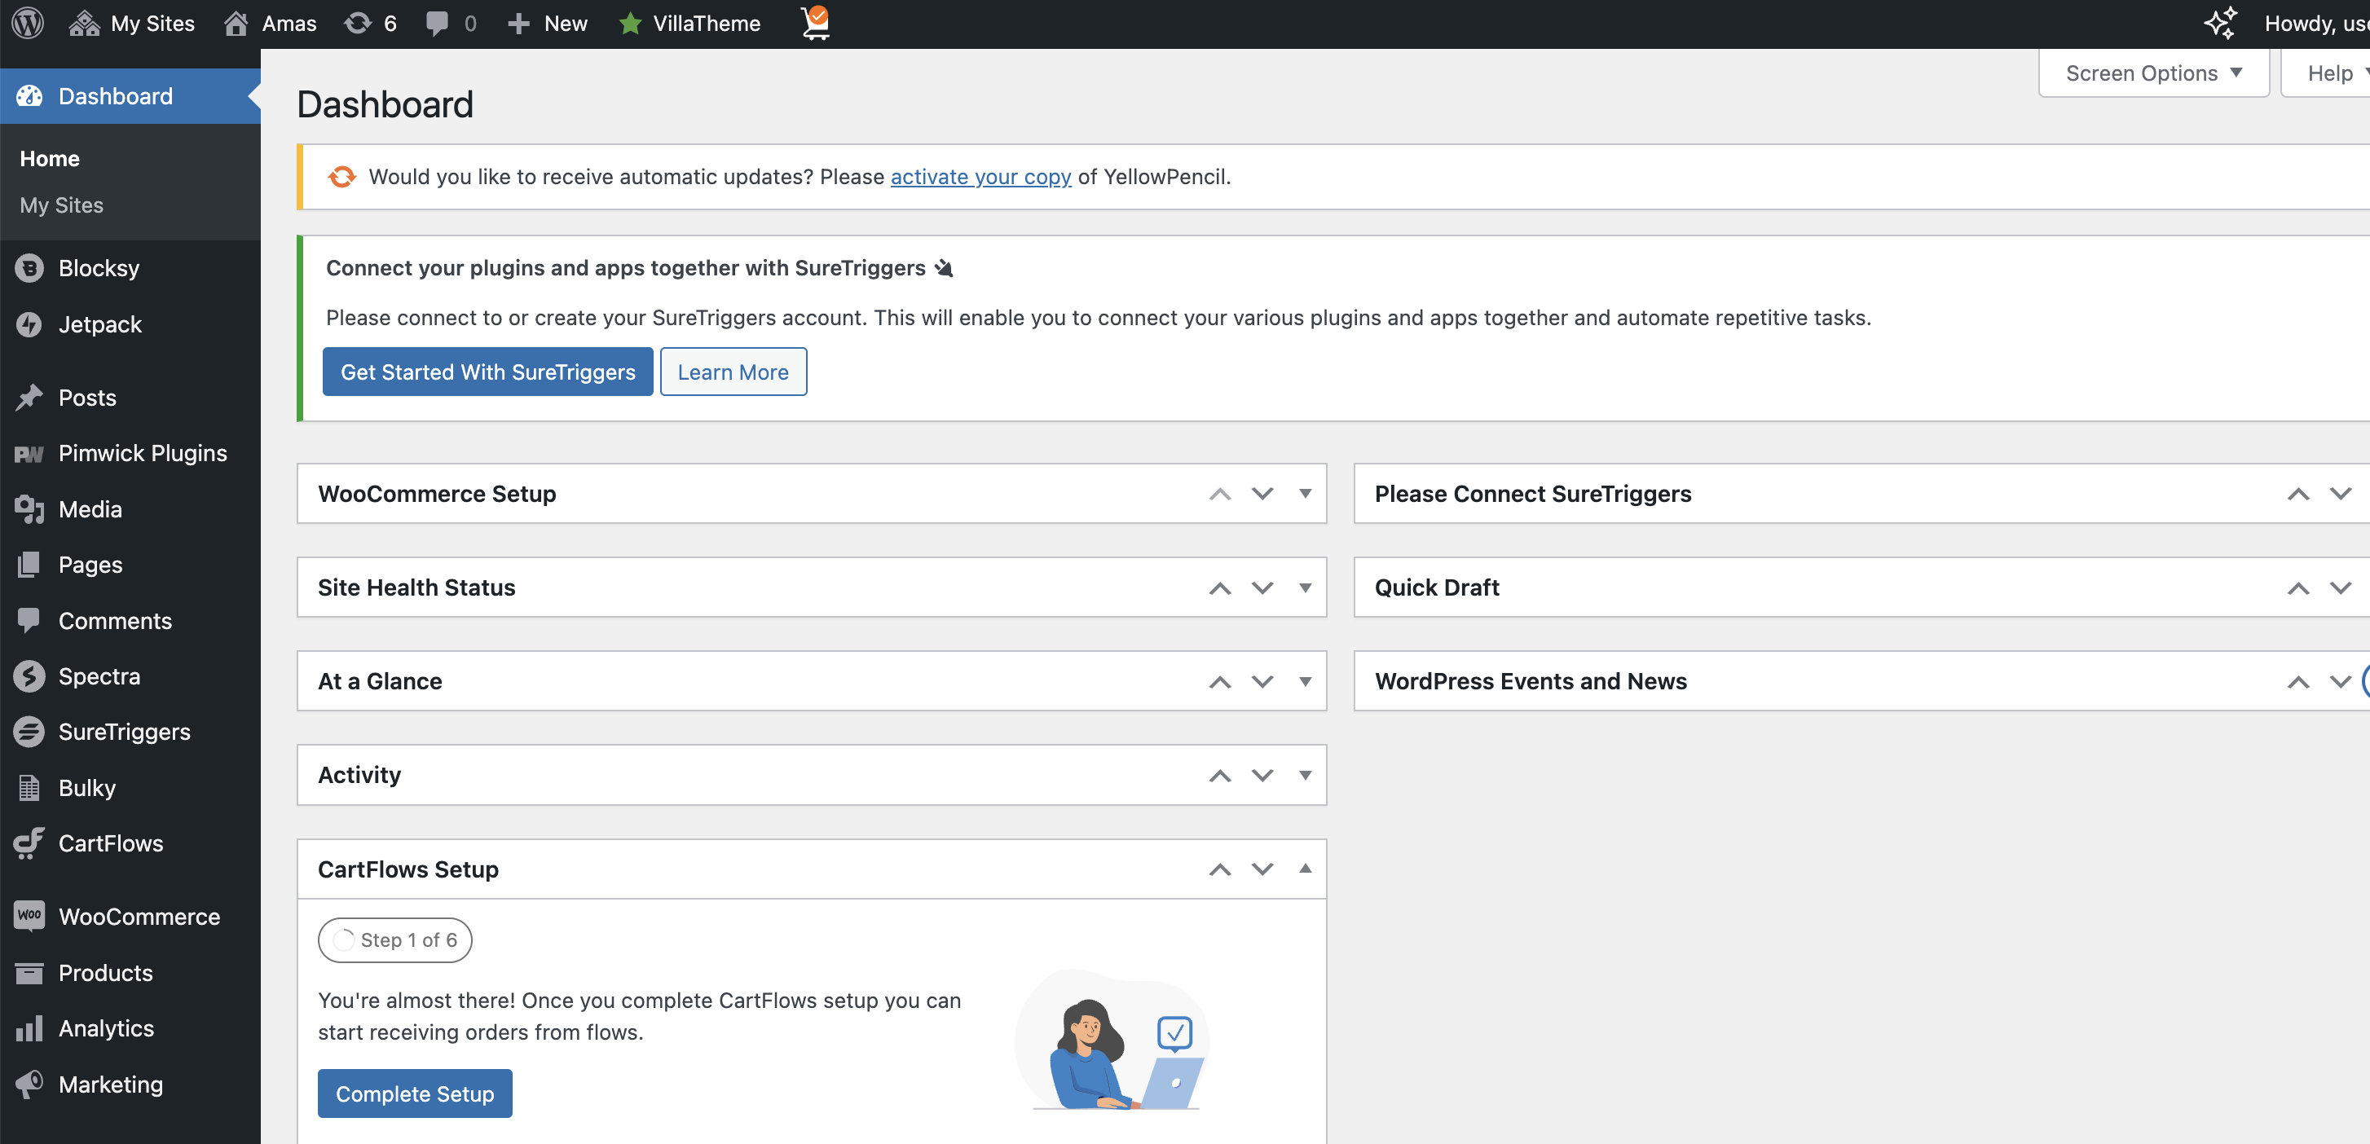Click the sparkle AI icon in admin bar
2370x1144 pixels.
(x=2220, y=23)
